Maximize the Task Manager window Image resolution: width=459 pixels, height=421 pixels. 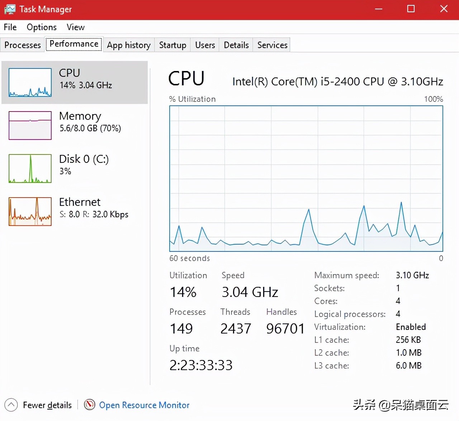click(x=411, y=9)
